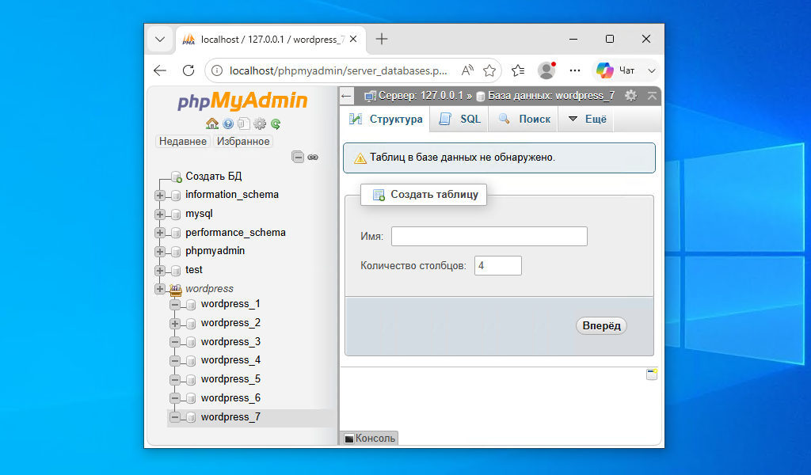This screenshot has width=811, height=475.
Task: Select test database in the tree
Action: pyautogui.click(x=194, y=270)
